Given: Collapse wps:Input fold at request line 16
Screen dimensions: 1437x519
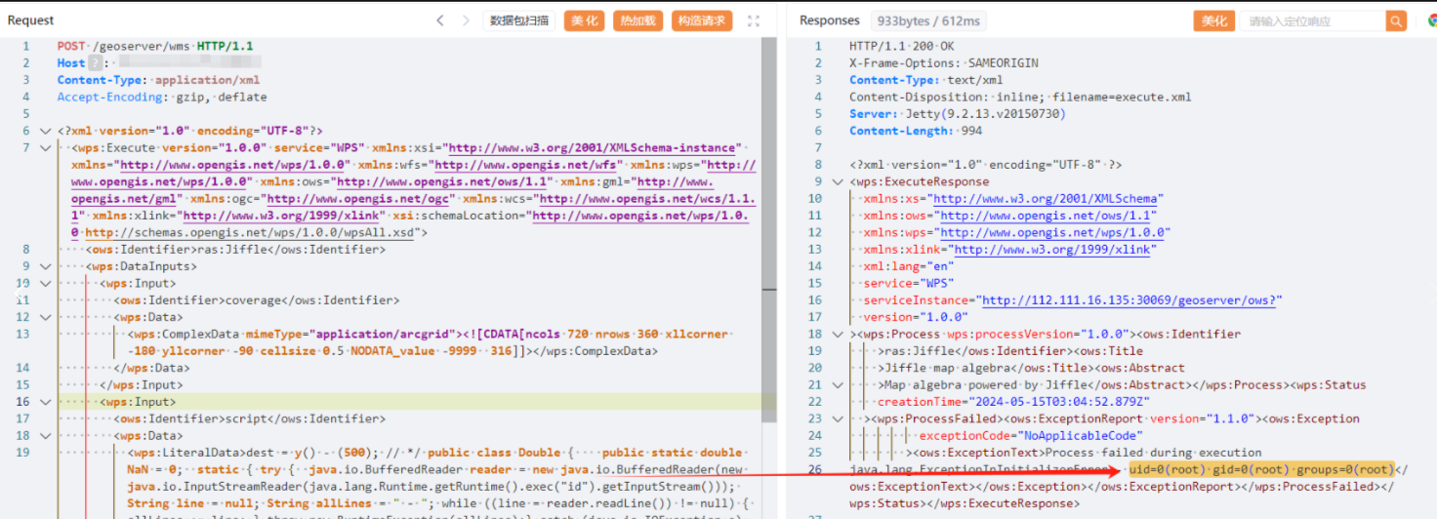Looking at the screenshot, I should coord(45,402).
